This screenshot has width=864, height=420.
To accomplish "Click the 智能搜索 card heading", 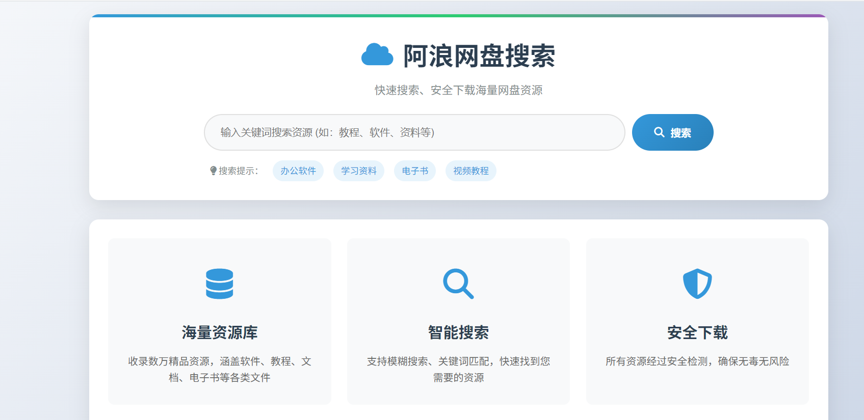I will point(458,332).
